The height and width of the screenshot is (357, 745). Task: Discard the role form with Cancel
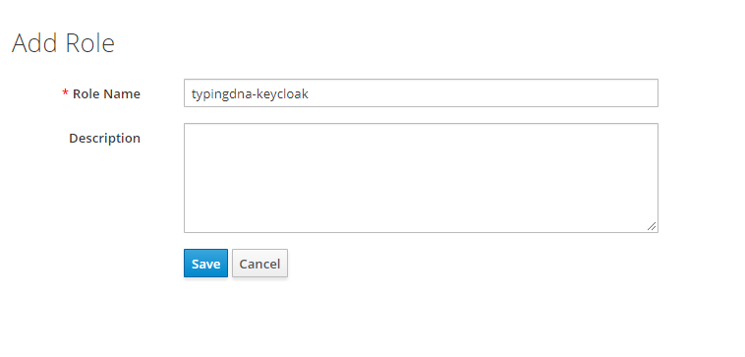[259, 264]
